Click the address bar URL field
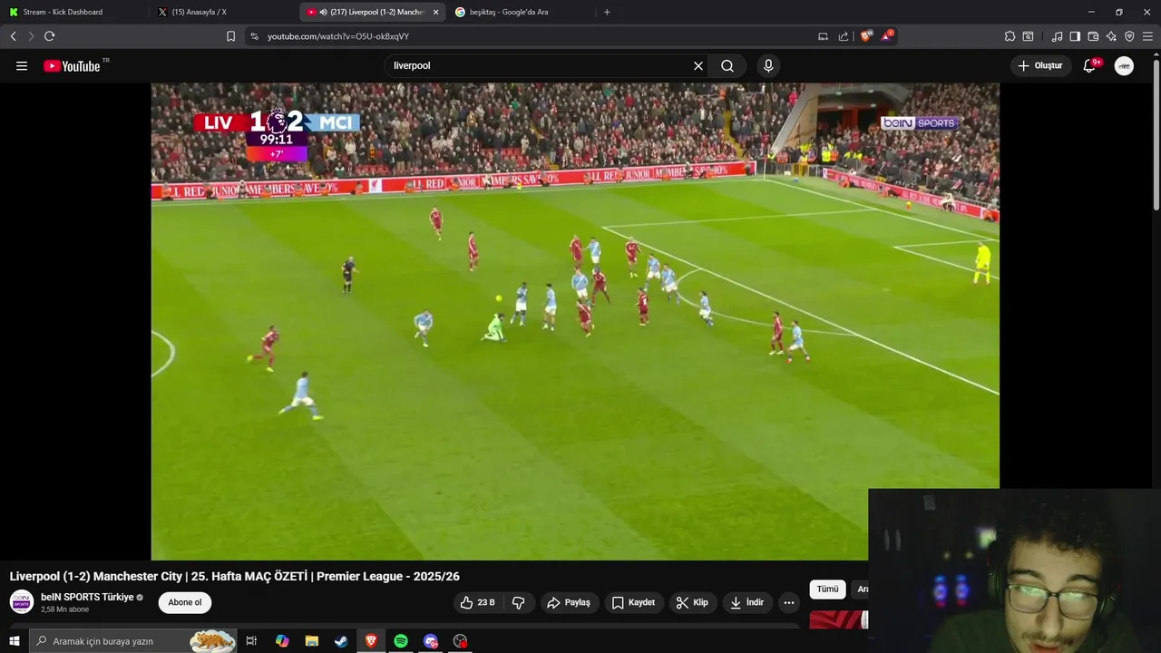The width and height of the screenshot is (1161, 653). click(535, 36)
